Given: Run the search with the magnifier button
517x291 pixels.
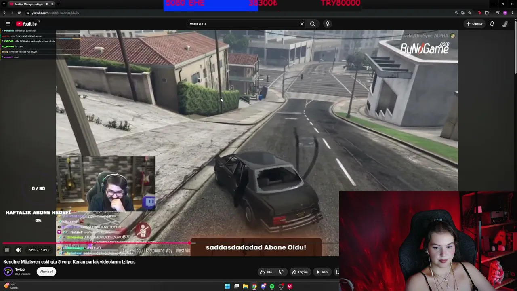Looking at the screenshot, I should [x=313, y=24].
